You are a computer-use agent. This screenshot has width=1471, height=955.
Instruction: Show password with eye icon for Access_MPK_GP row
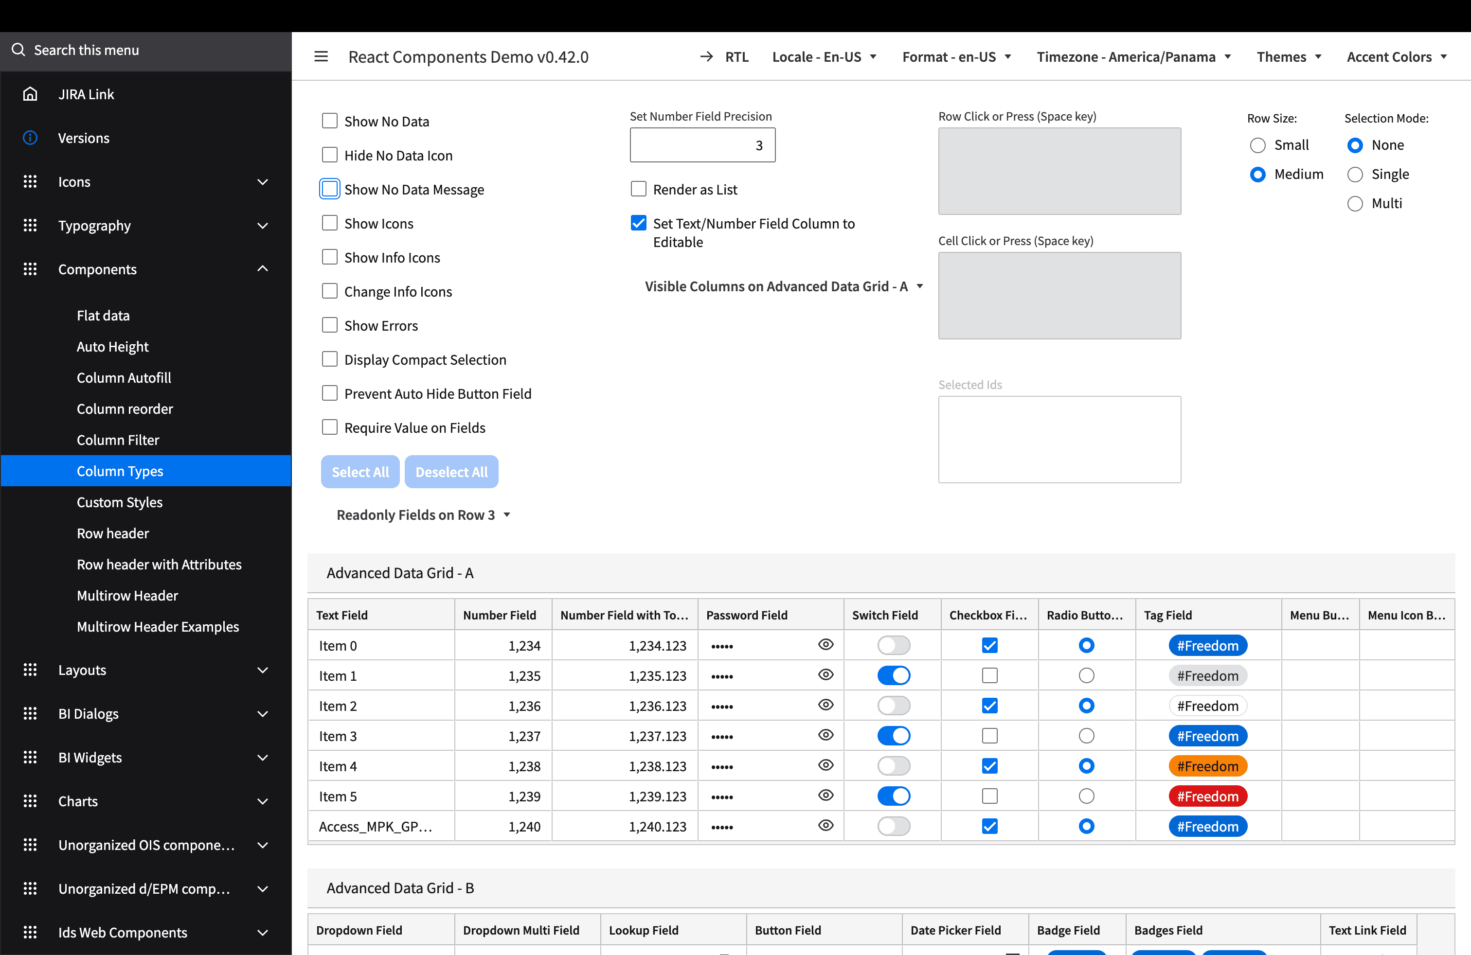pyautogui.click(x=826, y=826)
